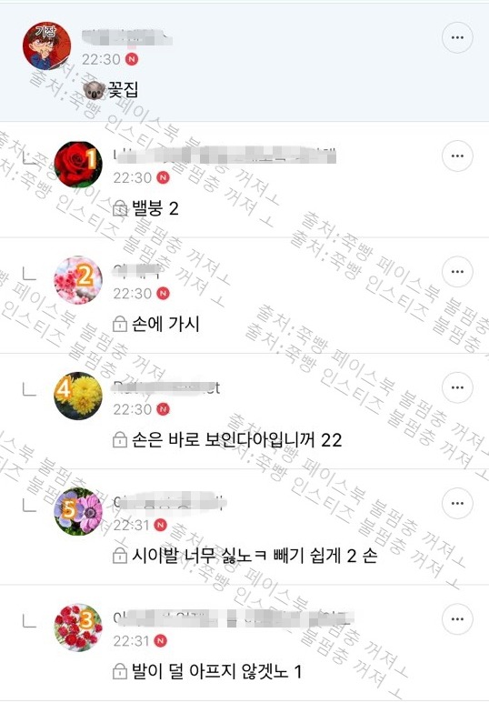Open red rose profile picture numbered 1

pyautogui.click(x=78, y=164)
